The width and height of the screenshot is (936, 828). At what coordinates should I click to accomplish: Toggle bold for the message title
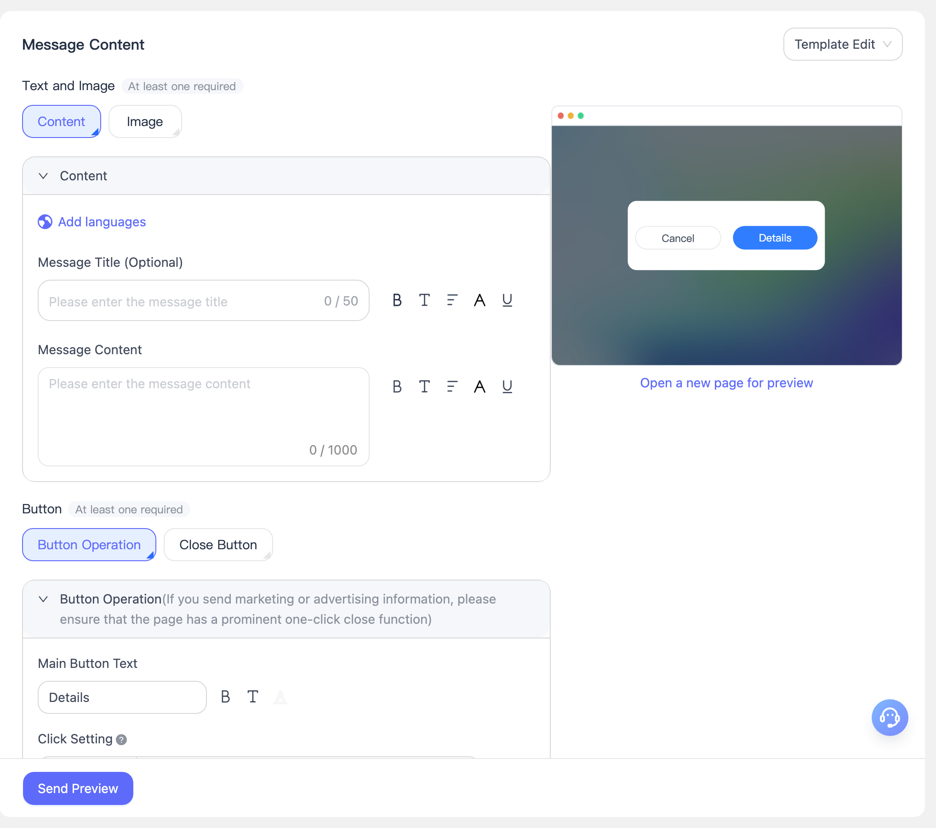[x=397, y=300]
